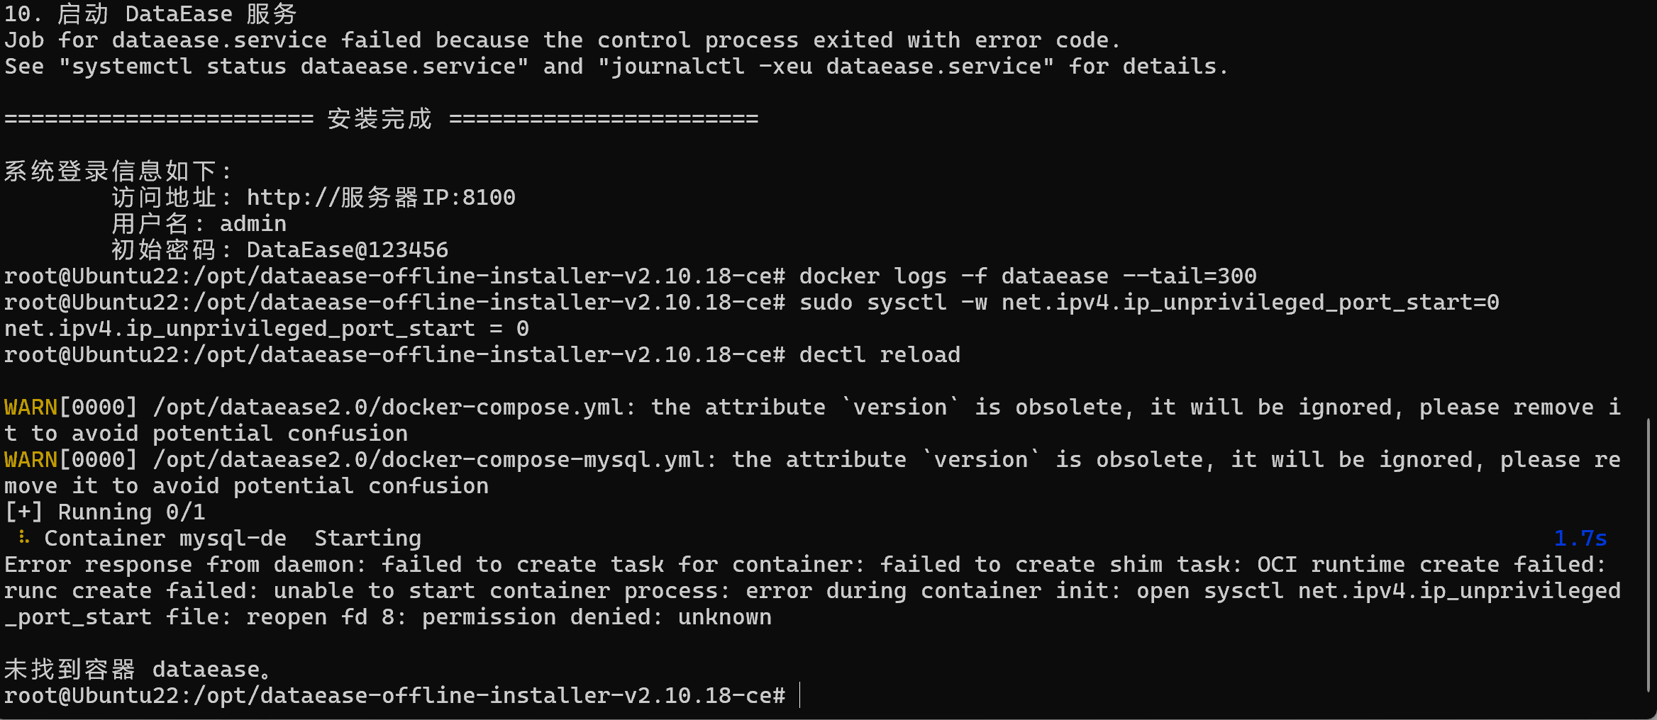Screen dimensions: 1657x720
Task: Click the blue 1.7s timing text
Action: (x=1580, y=539)
